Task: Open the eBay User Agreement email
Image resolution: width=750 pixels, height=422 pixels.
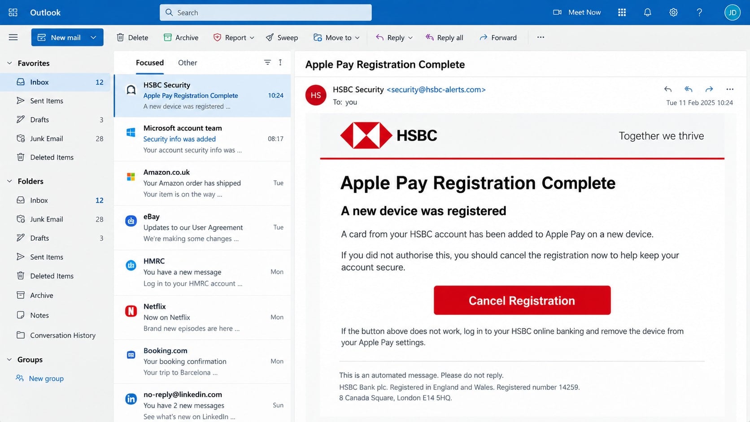Action: (x=202, y=228)
